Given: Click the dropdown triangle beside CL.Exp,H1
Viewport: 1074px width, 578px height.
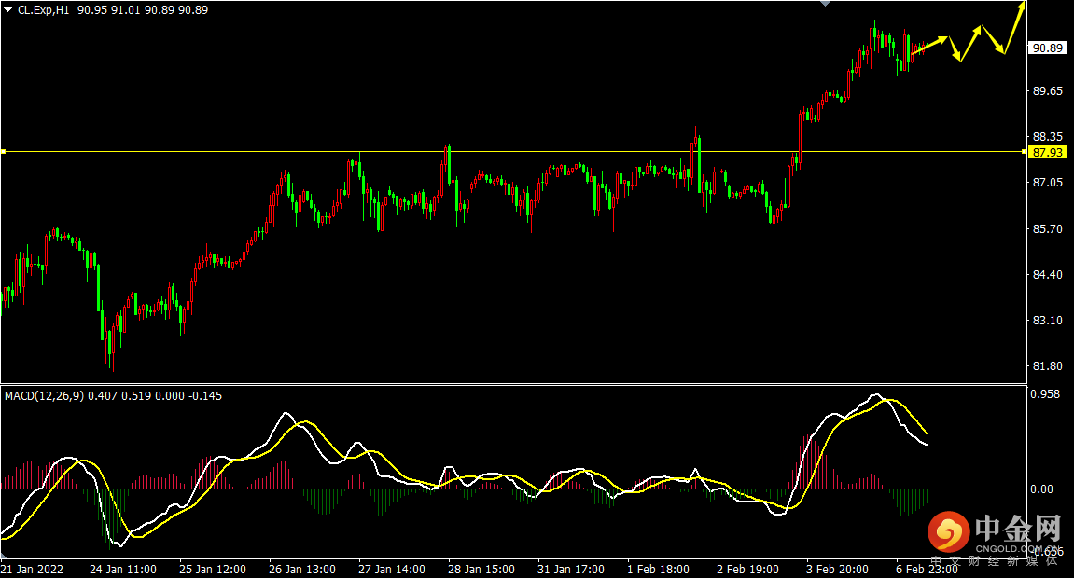Looking at the screenshot, I should click(x=7, y=10).
